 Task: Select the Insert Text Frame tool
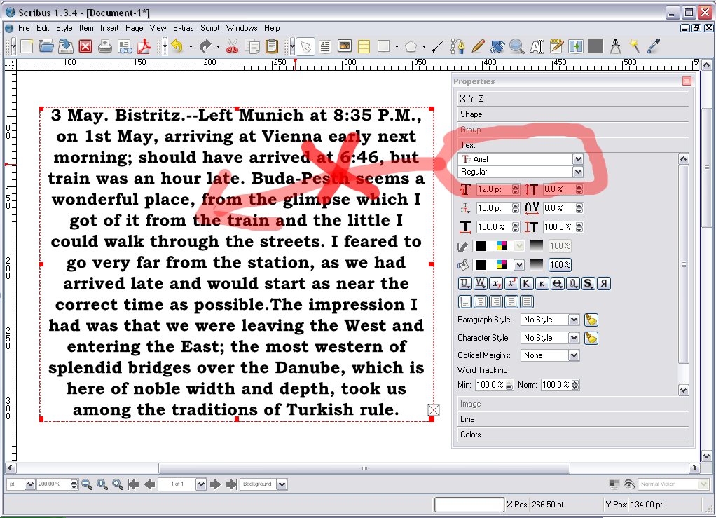325,47
